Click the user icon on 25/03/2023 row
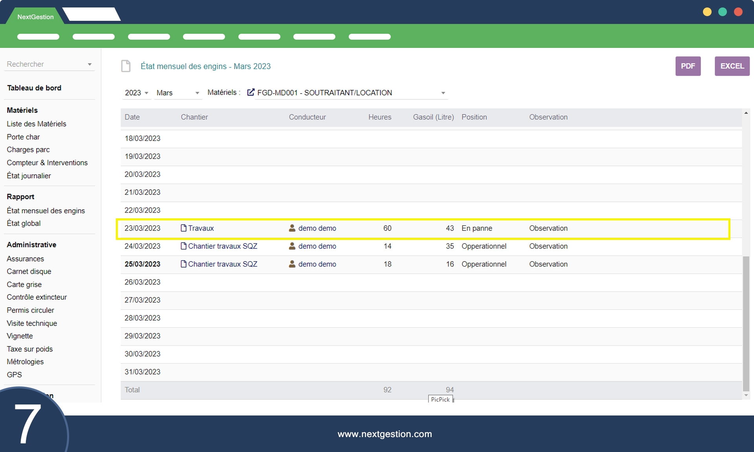The image size is (754, 452). (x=292, y=264)
